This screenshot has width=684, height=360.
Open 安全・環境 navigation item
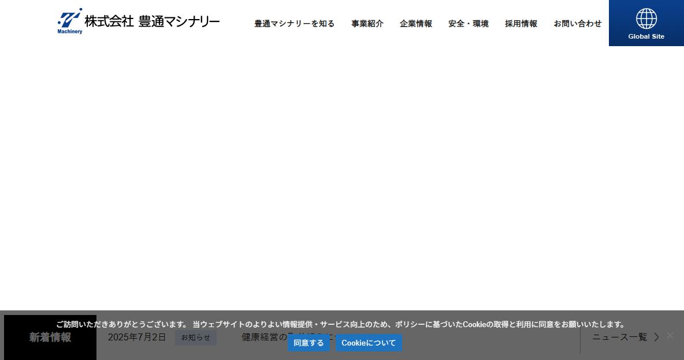tap(469, 24)
